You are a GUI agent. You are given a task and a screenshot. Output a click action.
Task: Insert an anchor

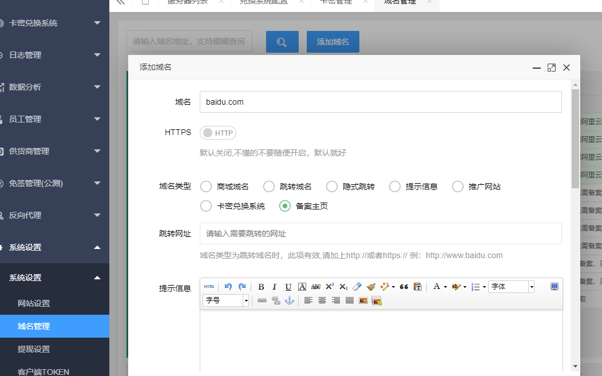(x=290, y=300)
